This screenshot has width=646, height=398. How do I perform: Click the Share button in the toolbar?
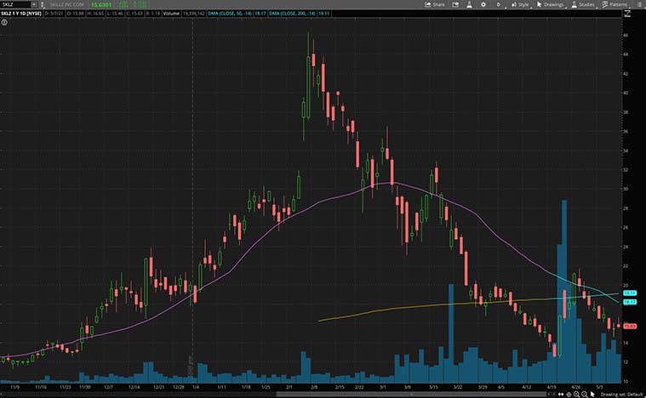[x=435, y=4]
